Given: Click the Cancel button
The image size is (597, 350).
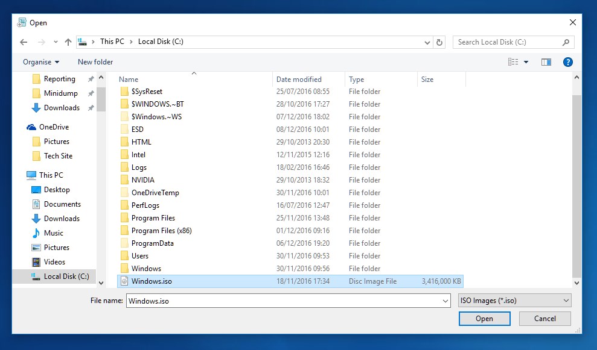Looking at the screenshot, I should click(x=545, y=319).
